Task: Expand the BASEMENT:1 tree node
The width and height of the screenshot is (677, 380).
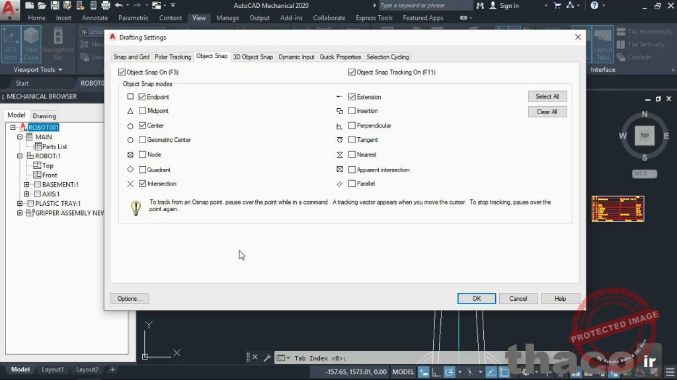Action: tap(26, 184)
